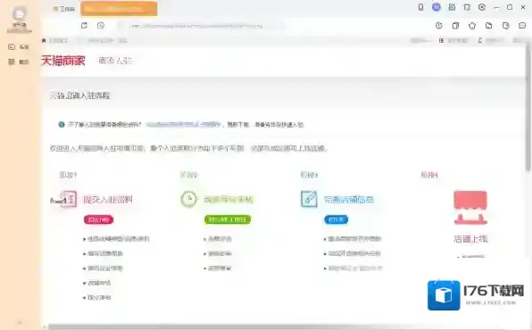The height and width of the screenshot is (330, 532).
Task: Click the vertical scrollbar thumb on the right
Action: coord(528,107)
